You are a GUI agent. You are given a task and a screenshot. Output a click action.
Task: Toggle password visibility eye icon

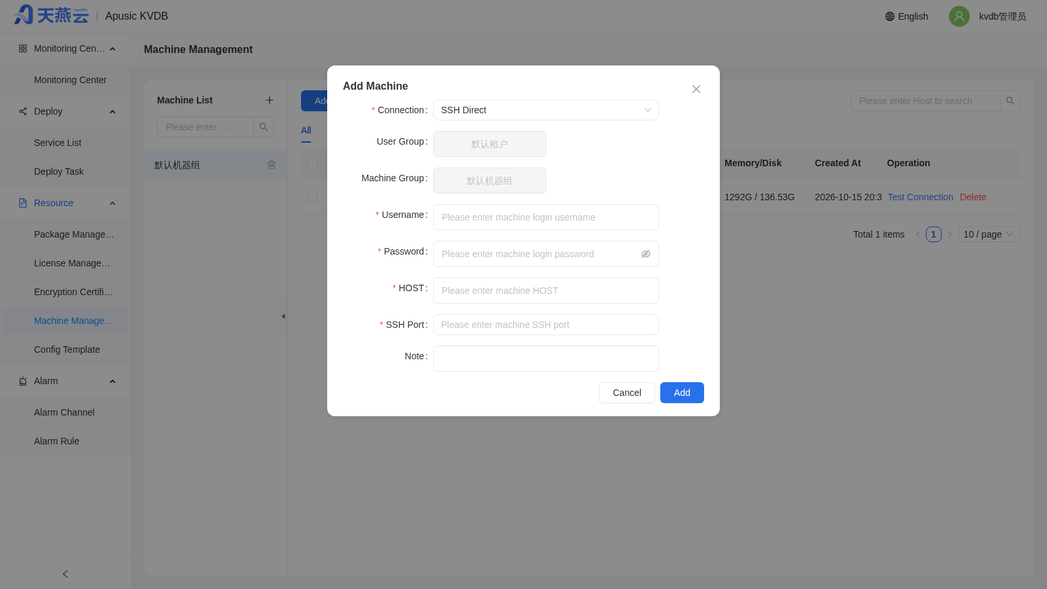tap(646, 254)
